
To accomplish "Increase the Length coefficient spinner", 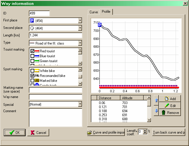I will click(145, 130).
